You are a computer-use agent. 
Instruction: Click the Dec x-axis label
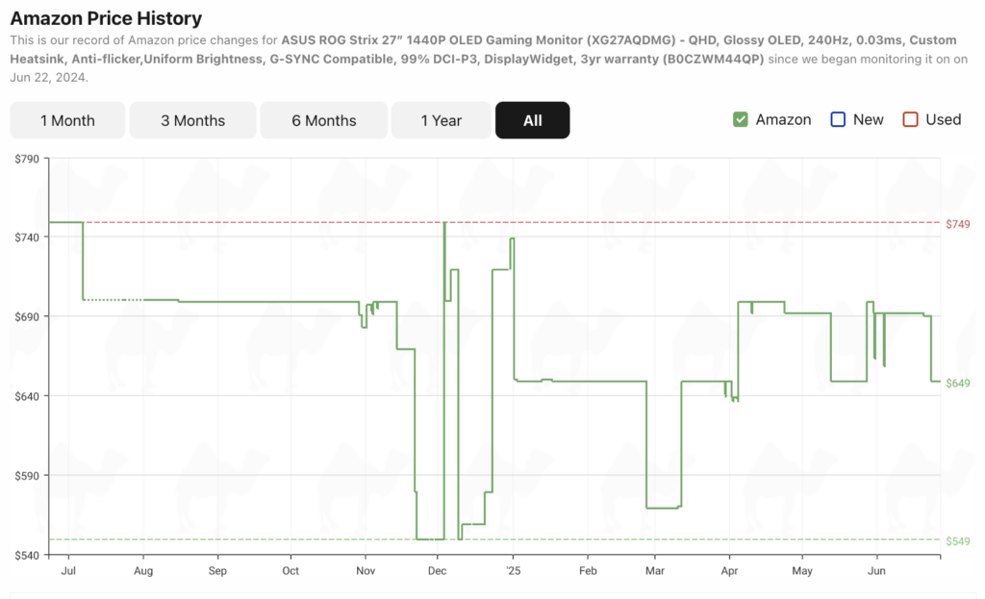(x=438, y=571)
